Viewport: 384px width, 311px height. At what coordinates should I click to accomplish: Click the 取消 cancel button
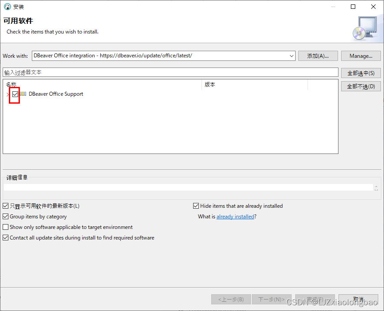358,299
